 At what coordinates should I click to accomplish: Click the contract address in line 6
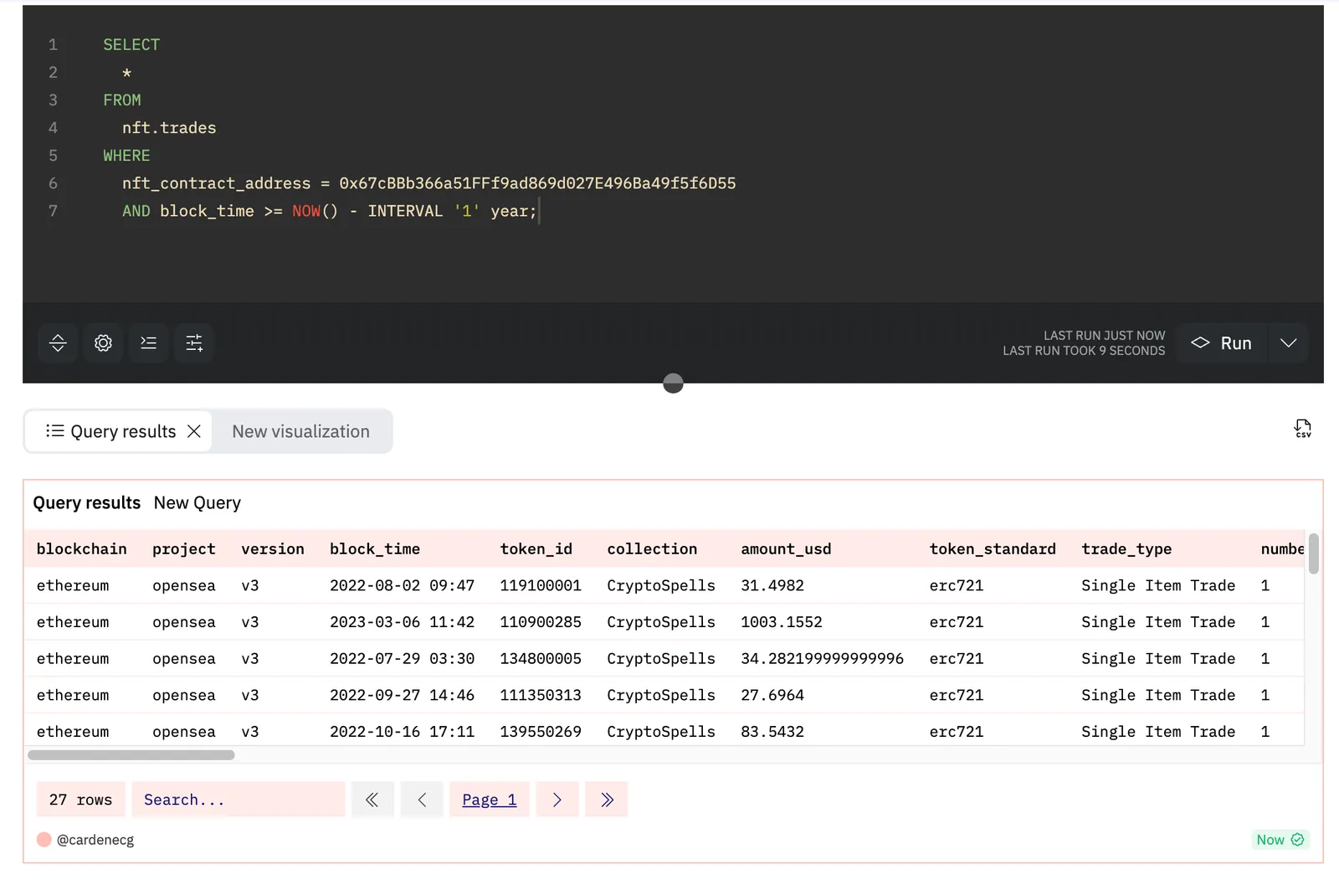(537, 183)
